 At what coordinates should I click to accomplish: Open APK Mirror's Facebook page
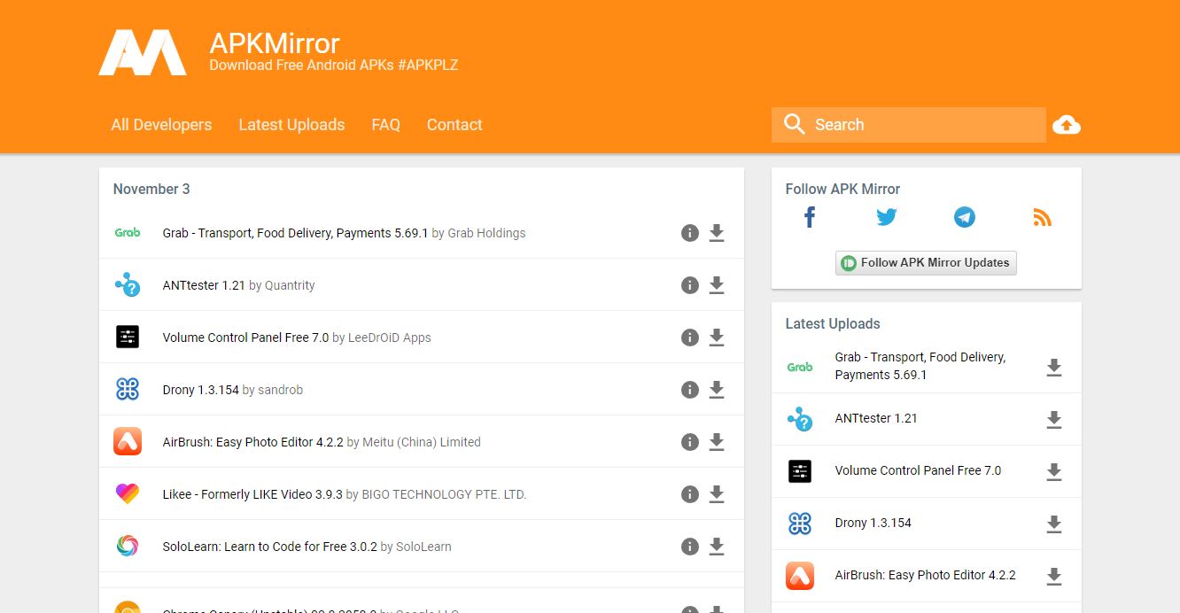coord(810,217)
